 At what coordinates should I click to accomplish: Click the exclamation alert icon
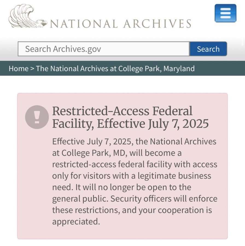point(37,117)
